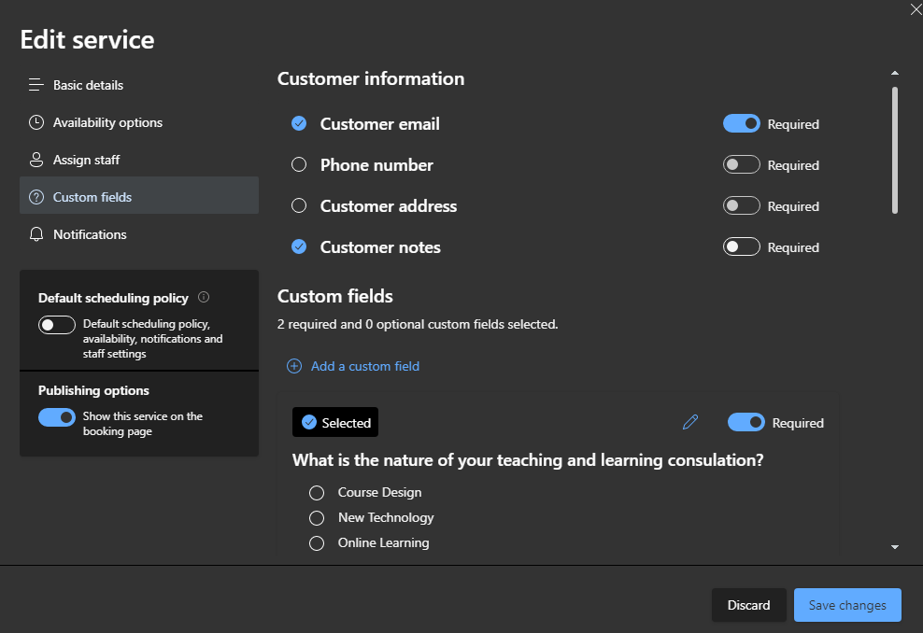Click the Save changes button
The image size is (923, 633).
point(847,605)
